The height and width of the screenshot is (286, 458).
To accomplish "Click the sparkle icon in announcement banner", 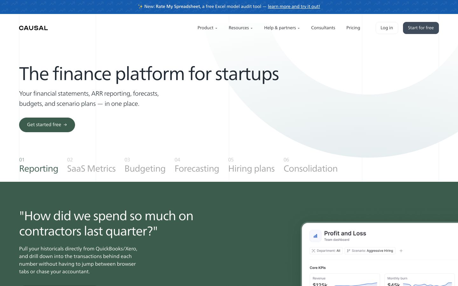I will (x=140, y=6).
